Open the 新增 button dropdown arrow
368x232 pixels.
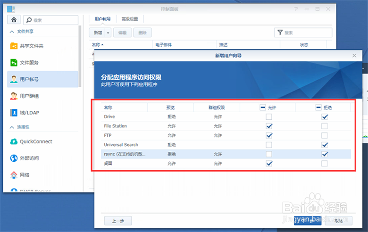(108, 33)
